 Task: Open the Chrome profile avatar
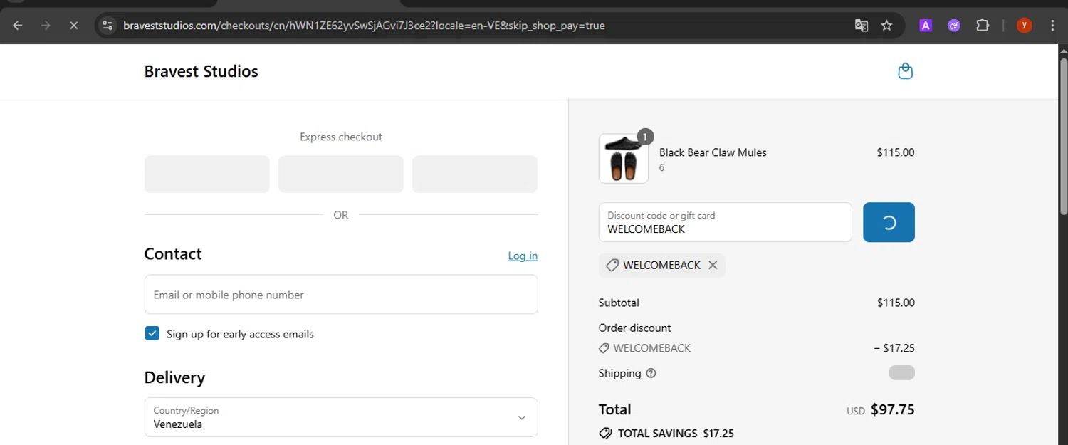pos(1024,26)
